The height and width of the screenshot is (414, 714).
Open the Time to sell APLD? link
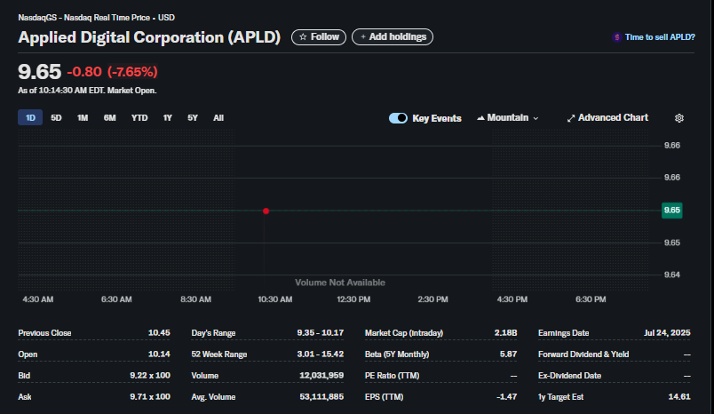(x=660, y=37)
